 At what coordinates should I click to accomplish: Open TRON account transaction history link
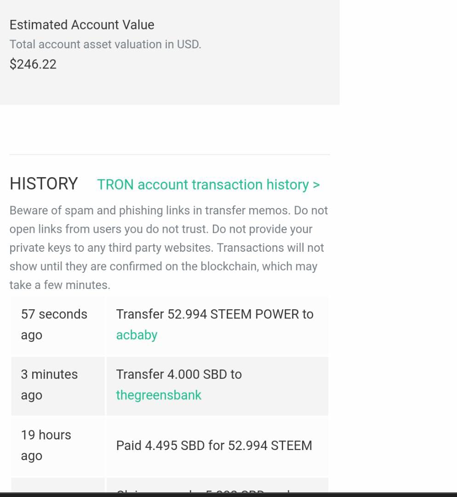pos(202,185)
